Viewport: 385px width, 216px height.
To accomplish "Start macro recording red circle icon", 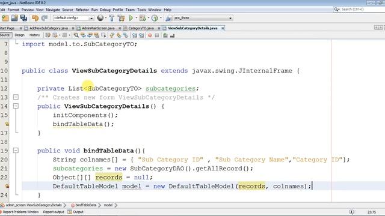I will [150, 35].
